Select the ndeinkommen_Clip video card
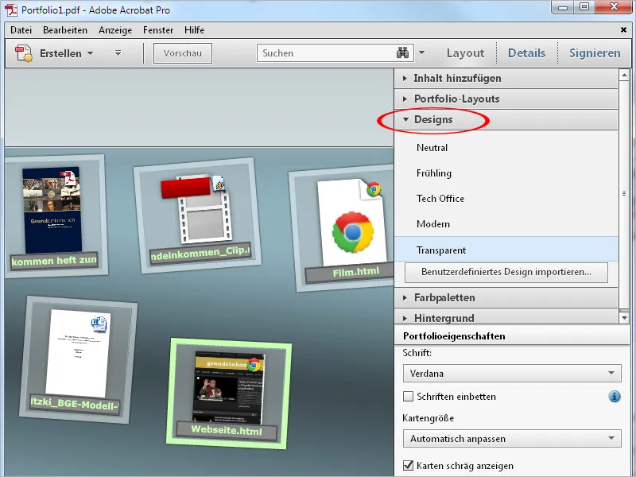Image resolution: width=636 pixels, height=477 pixels. (x=197, y=215)
